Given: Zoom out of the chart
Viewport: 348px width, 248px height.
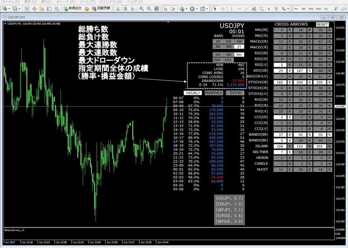Looking at the screenshot, I should [149, 9].
